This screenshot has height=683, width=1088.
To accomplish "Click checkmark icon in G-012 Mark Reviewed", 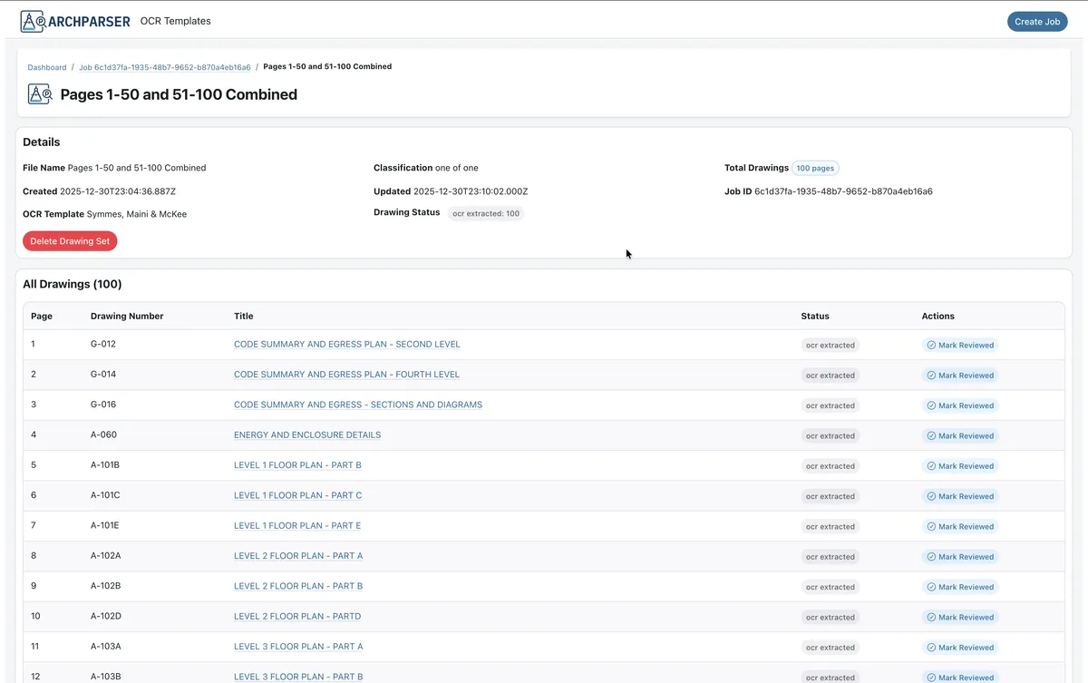I will [x=931, y=345].
